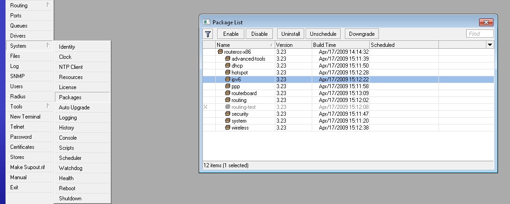Click the dhcp package icon
Screen dimensions: 510x204
coord(228,66)
